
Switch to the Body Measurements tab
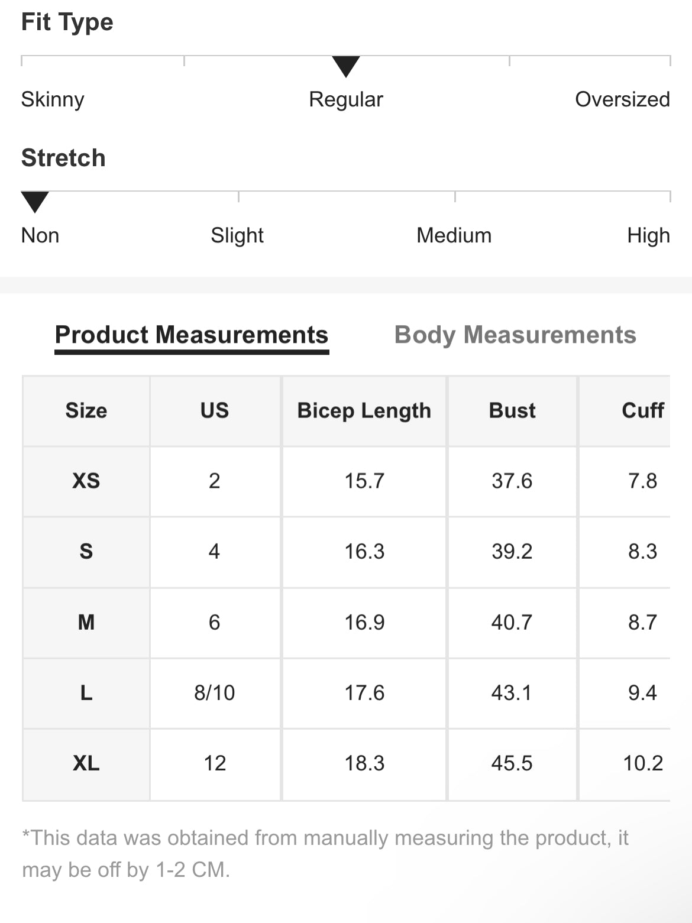tap(515, 335)
